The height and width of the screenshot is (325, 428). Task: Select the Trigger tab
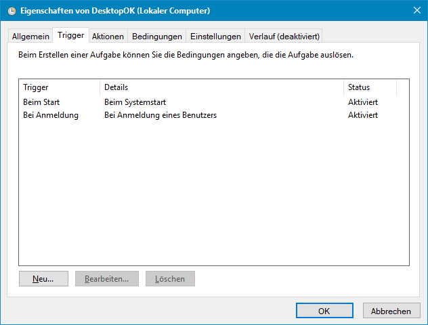(70, 35)
